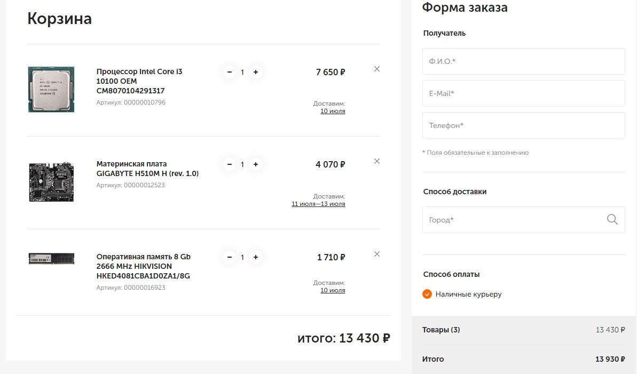The height and width of the screenshot is (374, 637).
Task: Click the Город delivery city field
Action: pyautogui.click(x=513, y=220)
